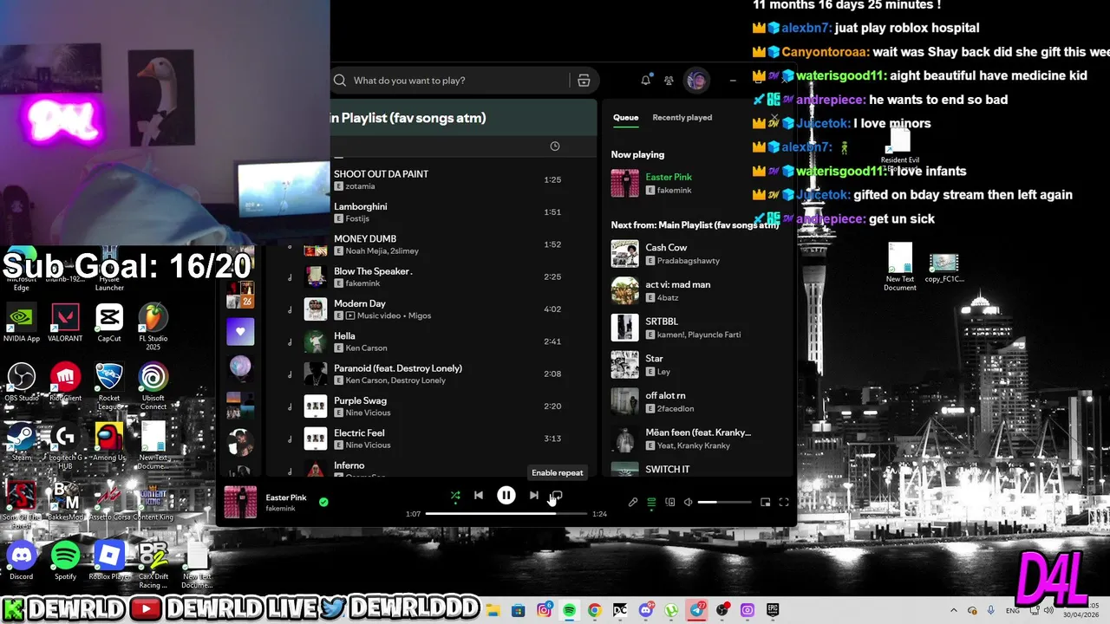Viewport: 1110px width, 624px height.
Task: Go to the previous track in Spotify
Action: click(479, 496)
